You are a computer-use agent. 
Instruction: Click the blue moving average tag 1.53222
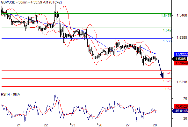pos(181,54)
